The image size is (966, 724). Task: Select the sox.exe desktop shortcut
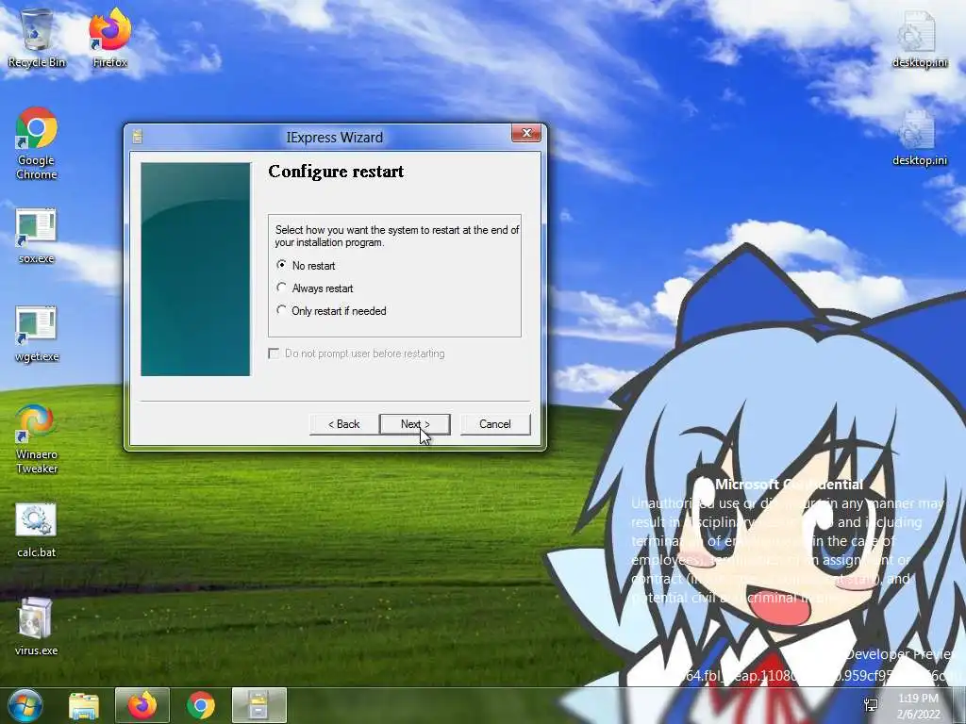(x=37, y=237)
